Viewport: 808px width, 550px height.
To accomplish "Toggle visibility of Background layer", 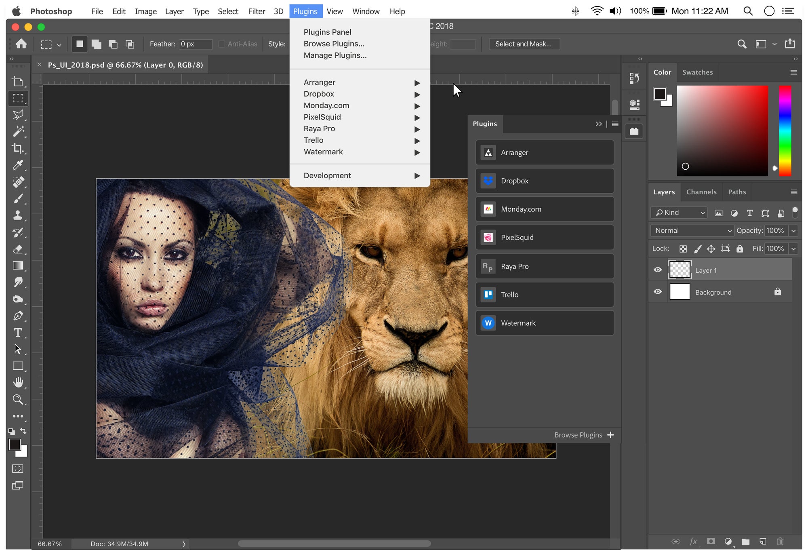I will 658,292.
